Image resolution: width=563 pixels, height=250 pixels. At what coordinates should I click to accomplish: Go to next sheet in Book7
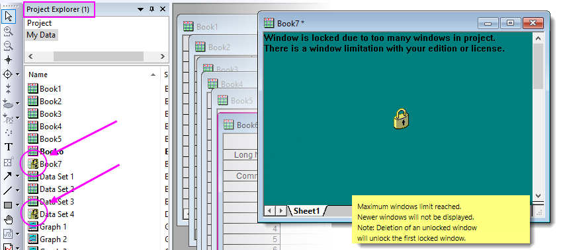tap(281, 210)
